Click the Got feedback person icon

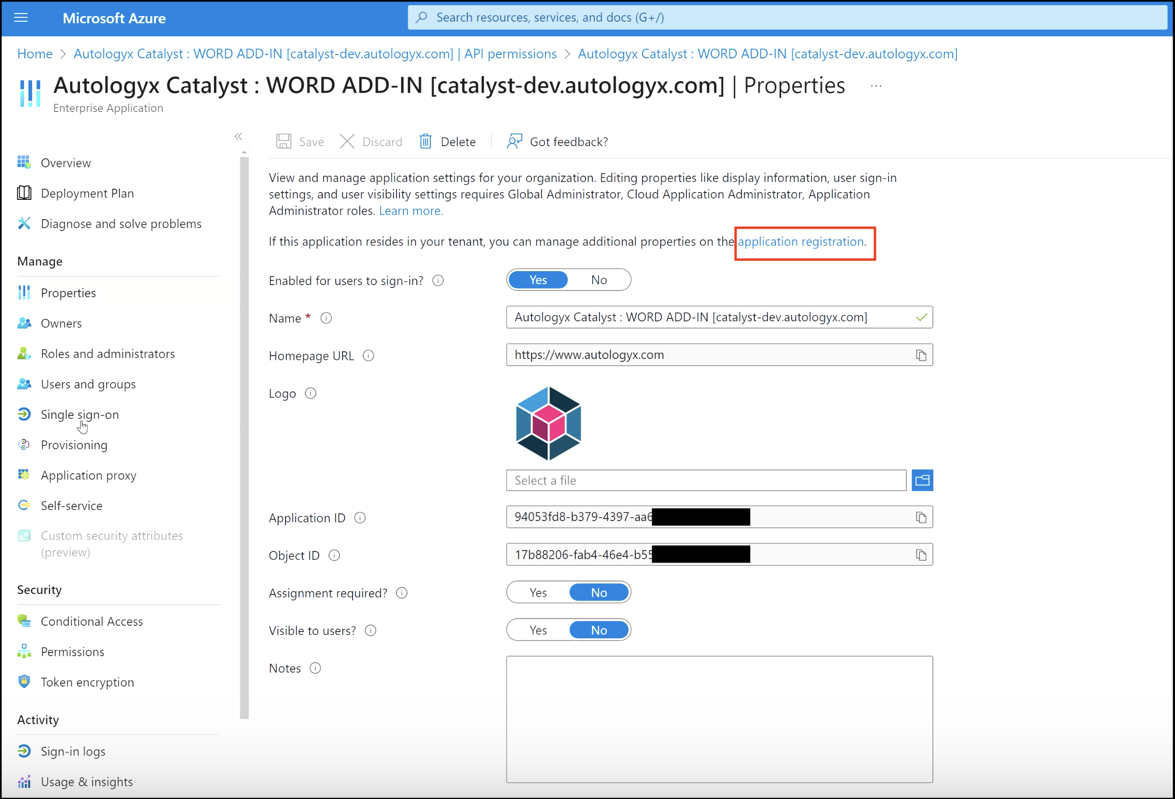point(514,141)
